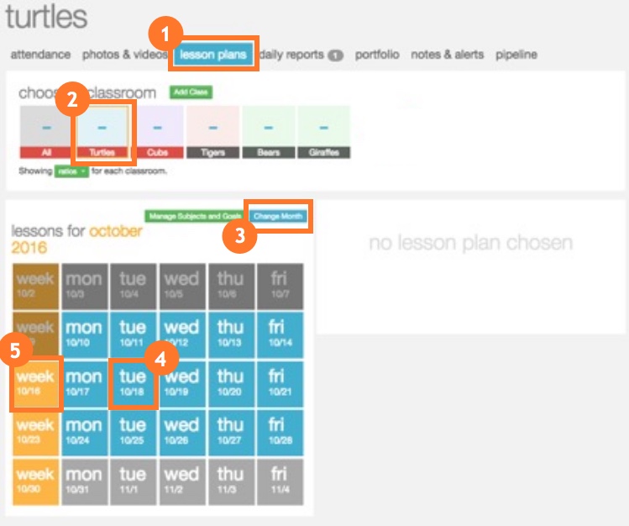Open Tuesday 10/18 lesson day
Viewport: 629px width, 526px height.
point(133,383)
